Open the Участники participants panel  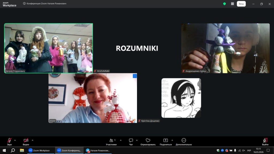[111, 141]
